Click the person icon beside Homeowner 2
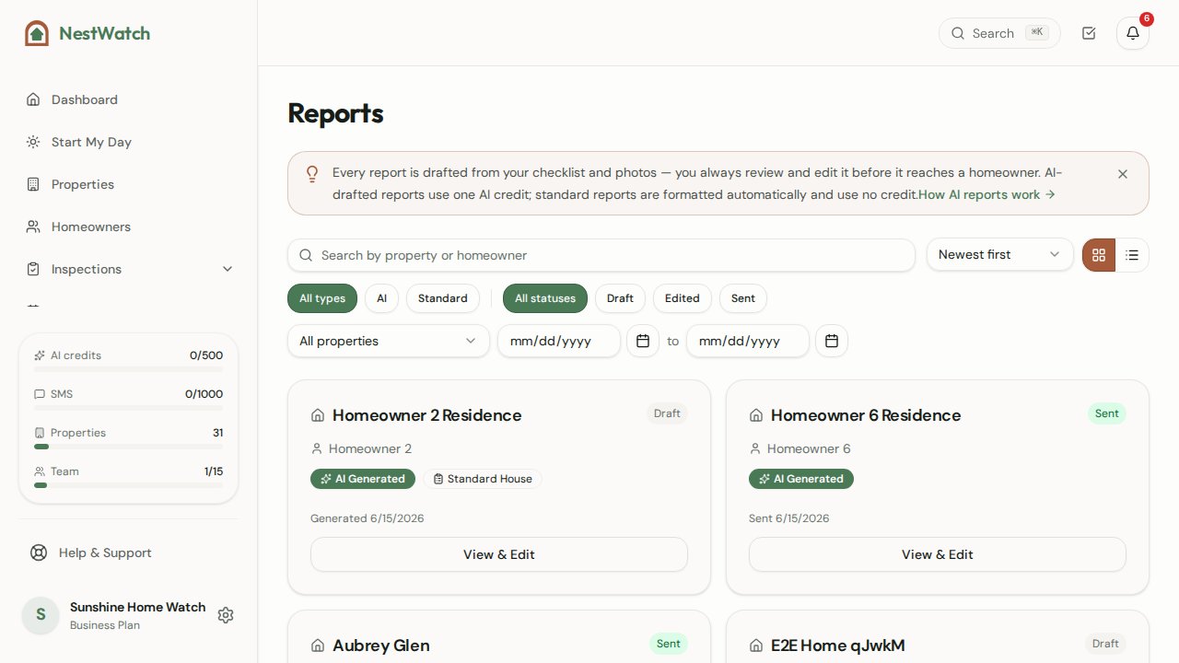 (x=317, y=448)
